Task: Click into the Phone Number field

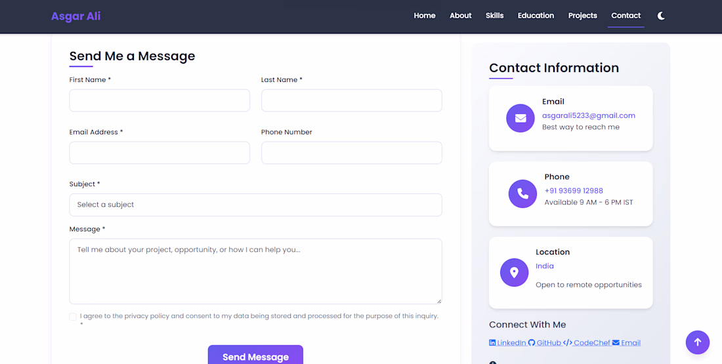Action: [352, 153]
